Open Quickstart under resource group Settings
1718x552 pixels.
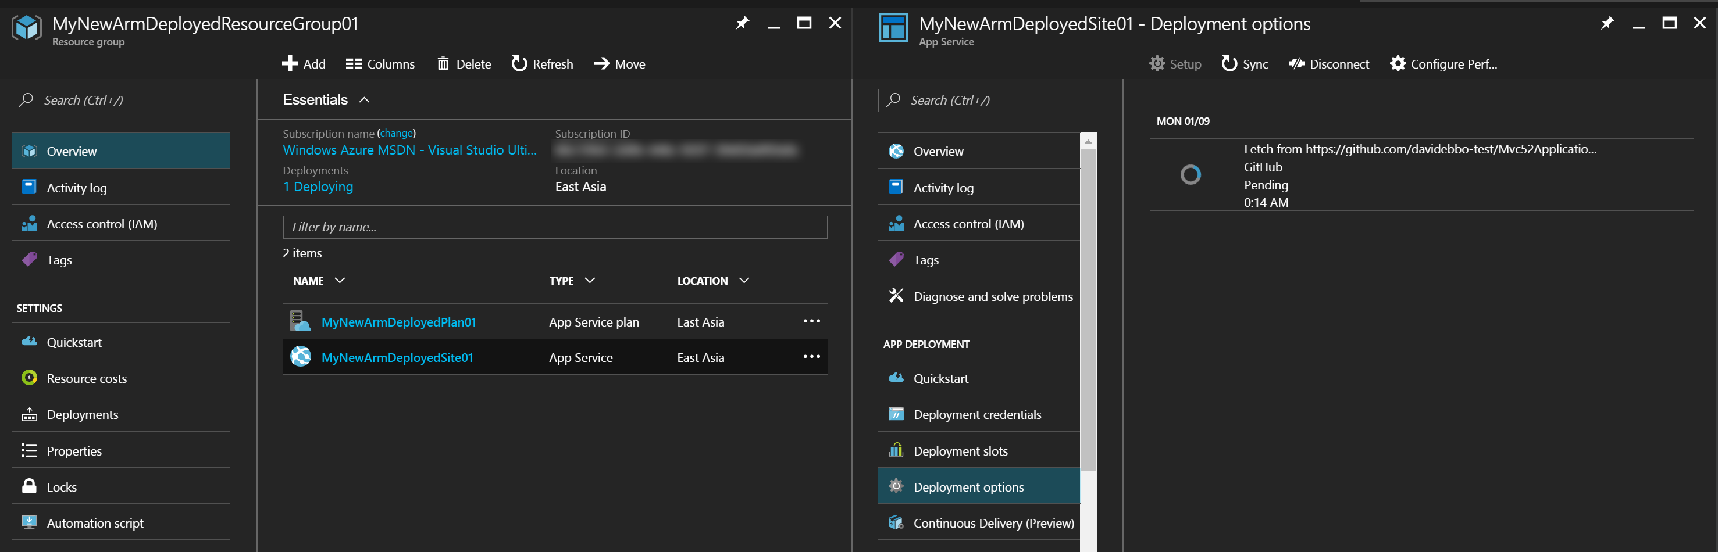point(121,342)
